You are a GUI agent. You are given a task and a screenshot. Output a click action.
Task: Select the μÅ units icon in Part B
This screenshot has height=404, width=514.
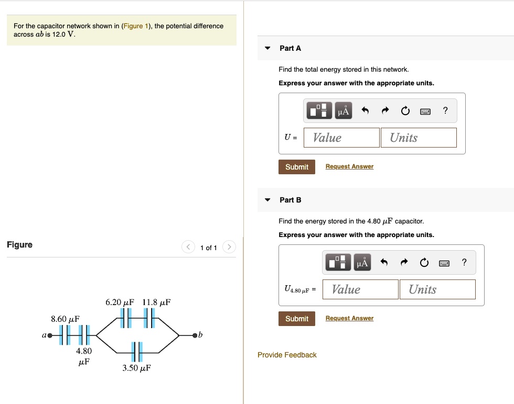[362, 262]
